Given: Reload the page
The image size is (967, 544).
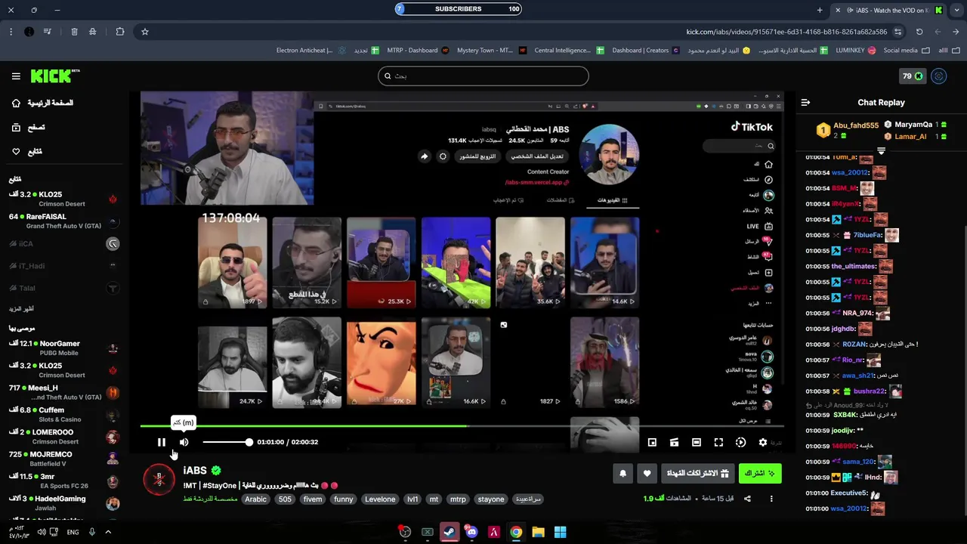Looking at the screenshot, I should coord(919,32).
